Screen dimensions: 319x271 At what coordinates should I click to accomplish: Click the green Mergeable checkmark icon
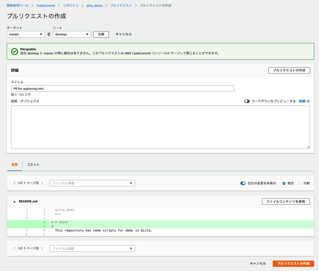[15, 51]
